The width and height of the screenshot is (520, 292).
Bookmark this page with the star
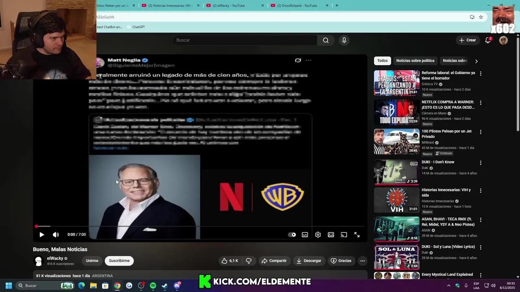tap(481, 17)
